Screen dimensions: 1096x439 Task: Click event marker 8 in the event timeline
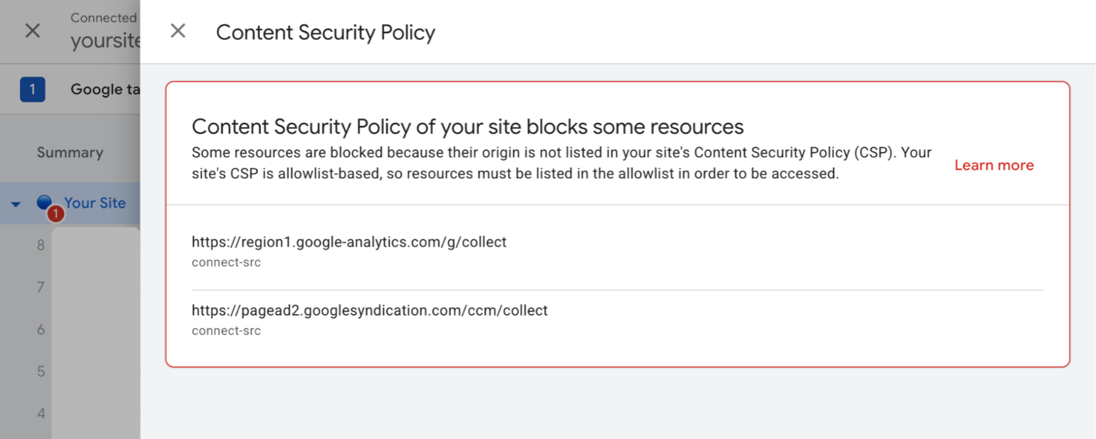point(41,245)
